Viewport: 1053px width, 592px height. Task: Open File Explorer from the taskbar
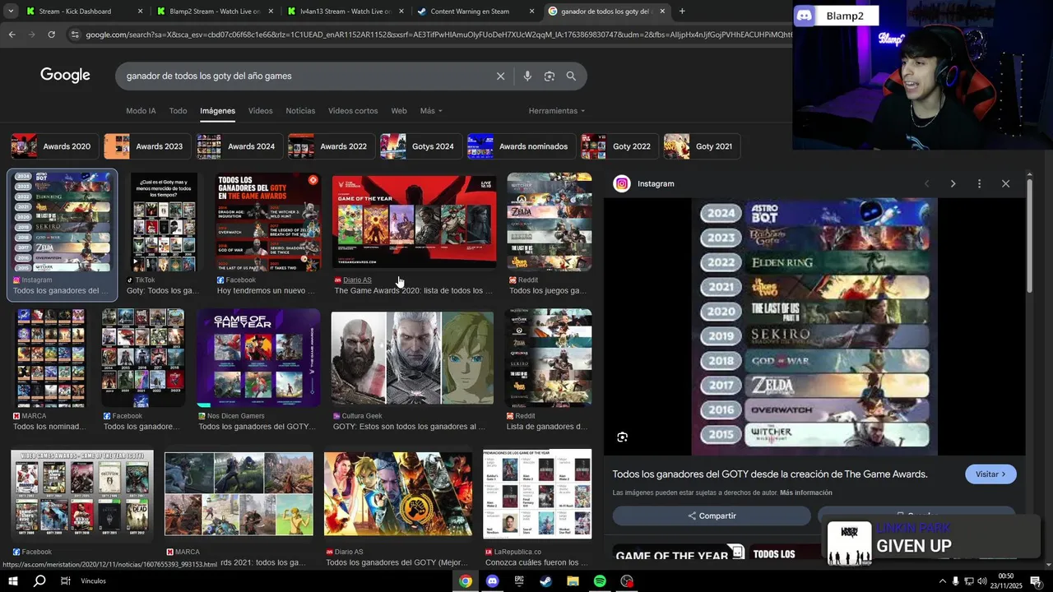tap(573, 581)
